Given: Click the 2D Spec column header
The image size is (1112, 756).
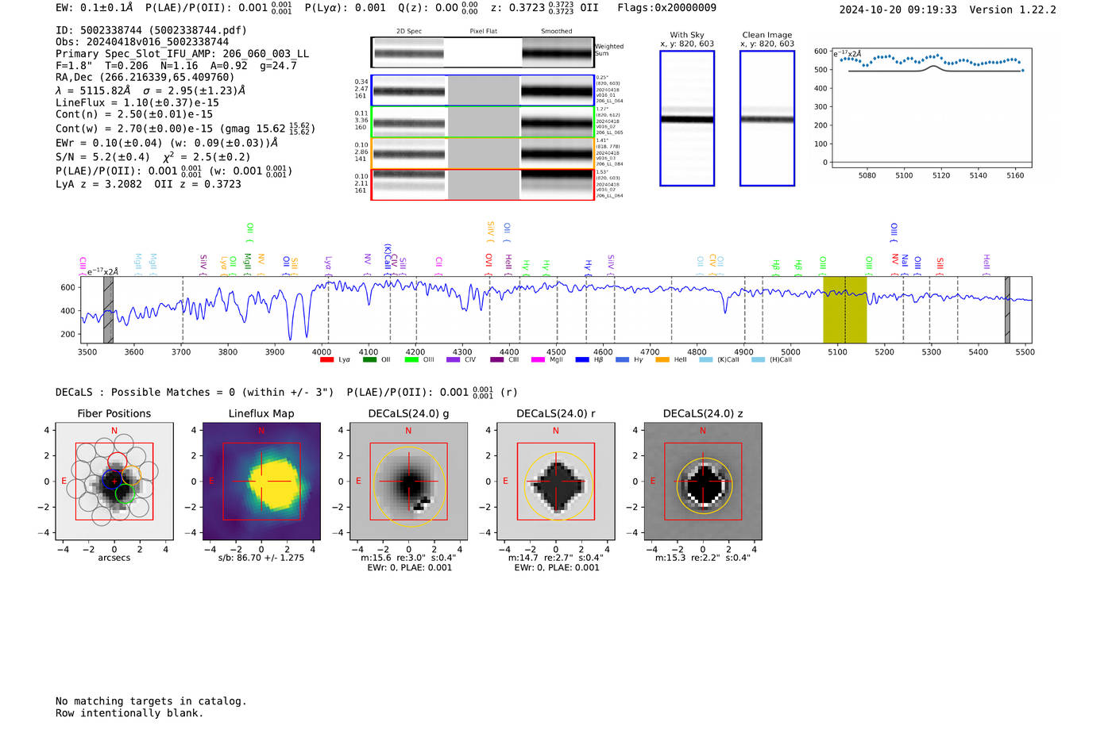Looking at the screenshot, I should click(409, 32).
